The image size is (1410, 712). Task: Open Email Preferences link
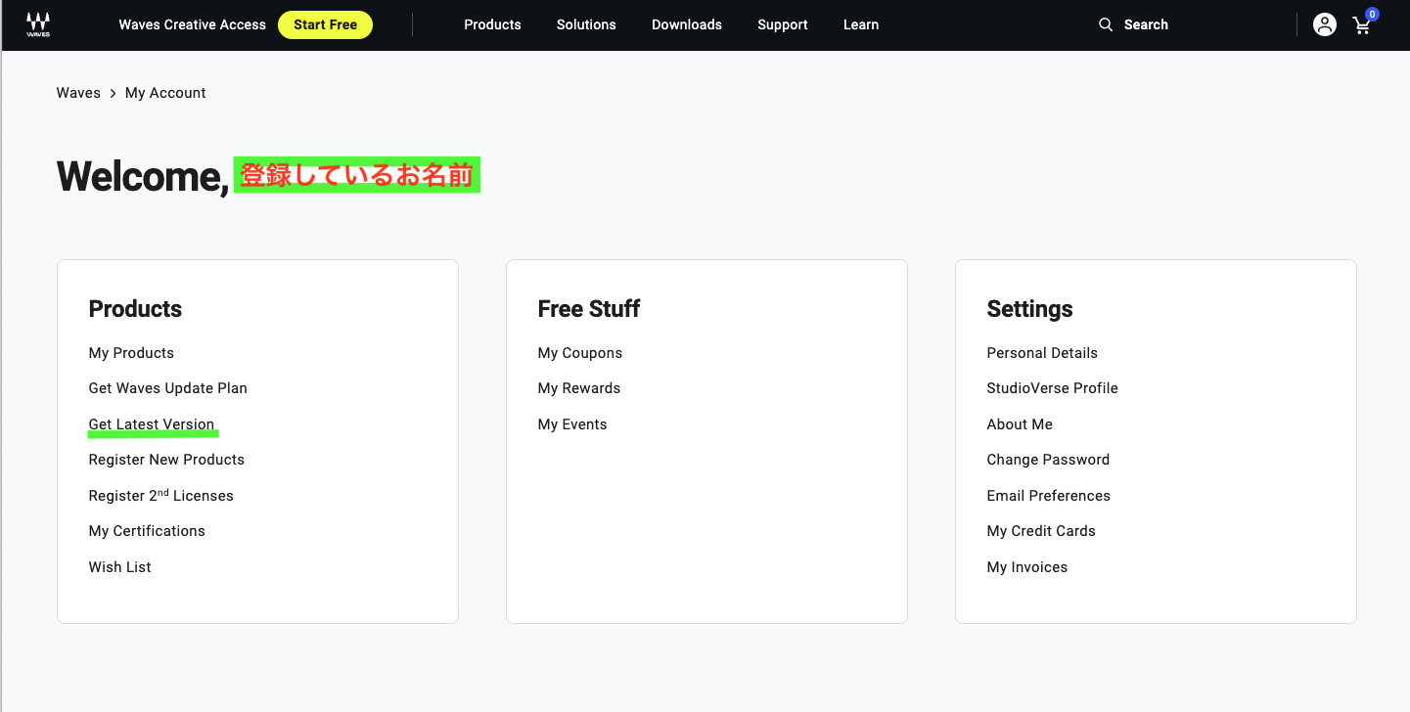[1049, 496]
